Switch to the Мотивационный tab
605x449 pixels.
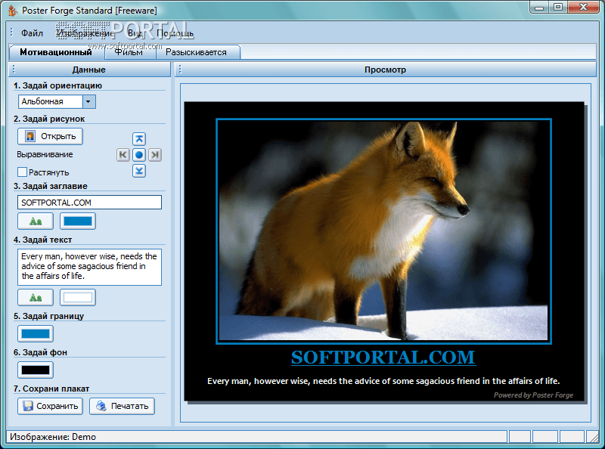point(56,52)
